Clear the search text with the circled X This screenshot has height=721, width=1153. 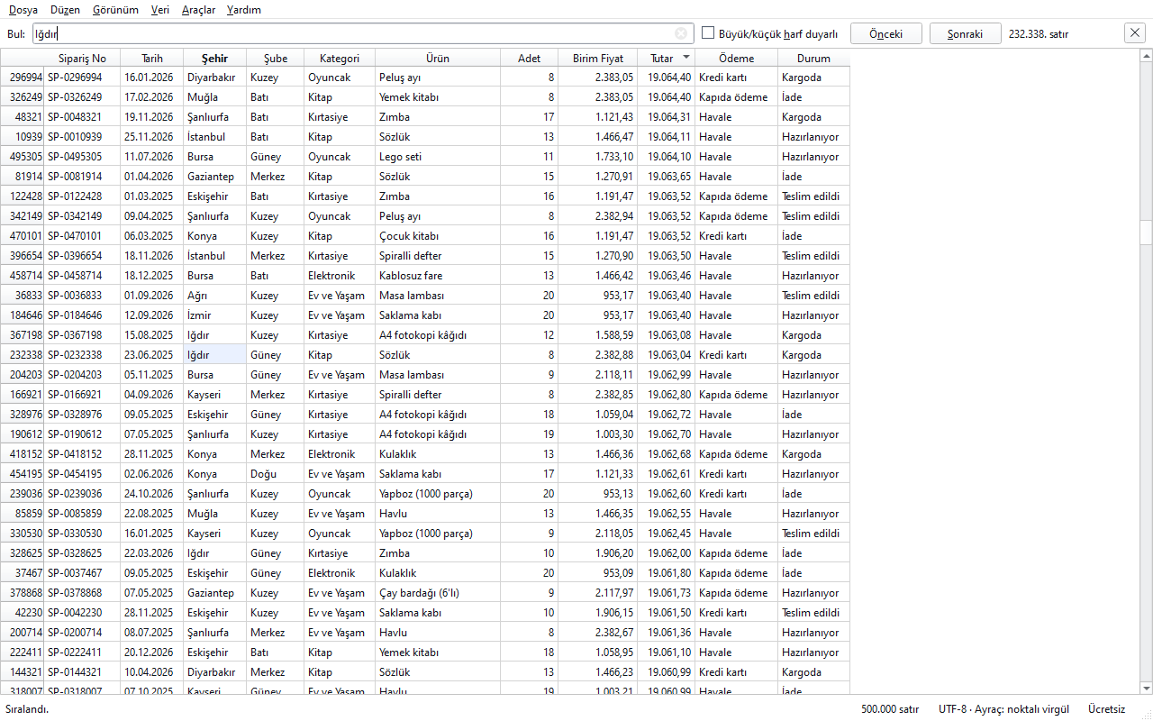point(681,34)
